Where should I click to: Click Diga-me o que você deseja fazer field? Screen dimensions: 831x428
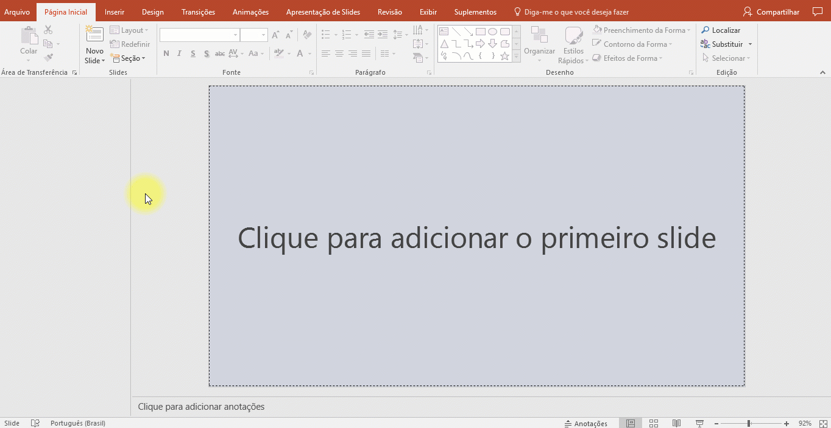571,12
